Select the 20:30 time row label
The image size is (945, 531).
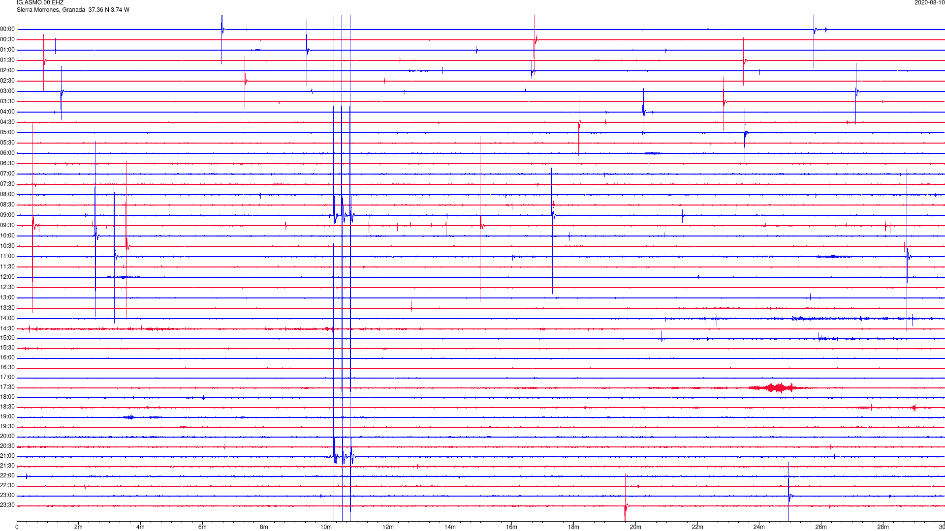(x=7, y=446)
